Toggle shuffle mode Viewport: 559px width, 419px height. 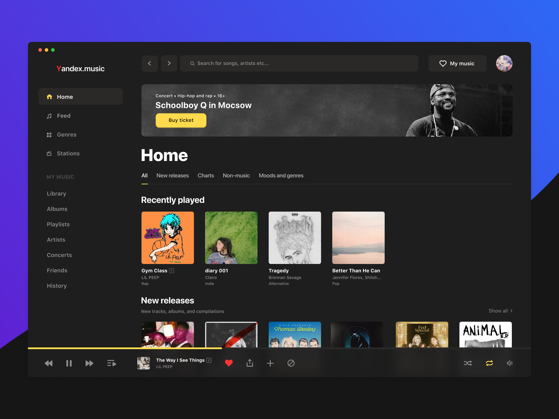[x=468, y=363]
